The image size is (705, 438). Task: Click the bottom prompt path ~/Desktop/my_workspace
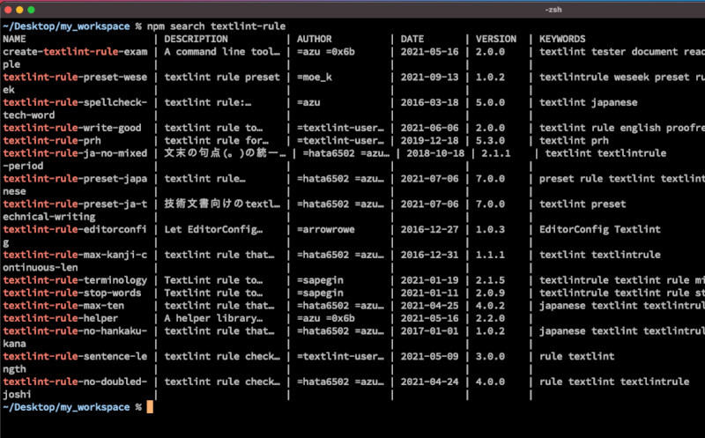[x=67, y=407]
